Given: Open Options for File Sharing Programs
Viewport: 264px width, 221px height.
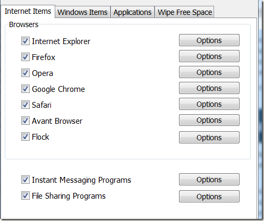Looking at the screenshot, I should [209, 197].
